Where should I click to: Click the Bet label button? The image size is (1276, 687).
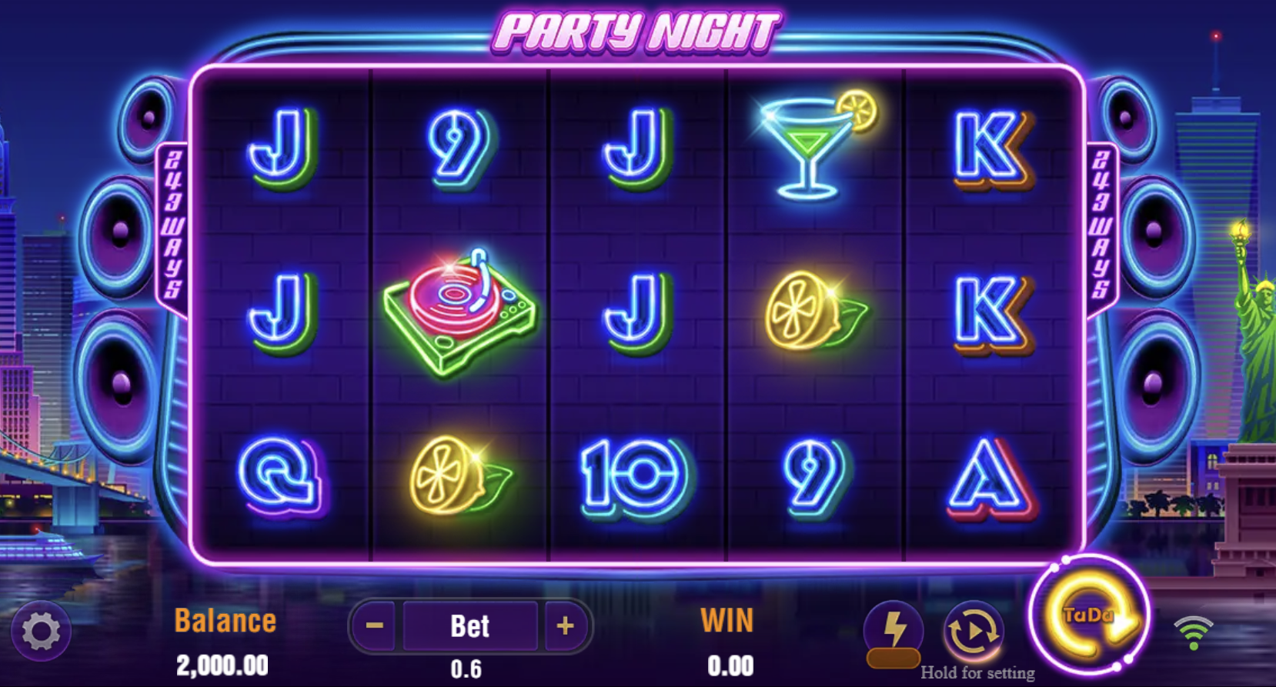470,625
